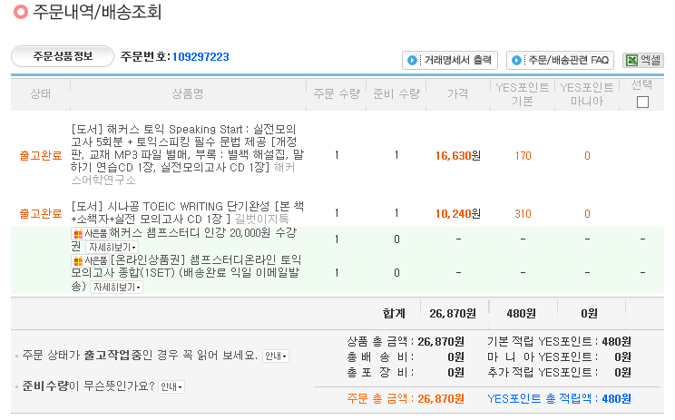The height and width of the screenshot is (420, 675).
Task: Click the play icon on 주문/배송관련 FAQ
Action: point(516,60)
